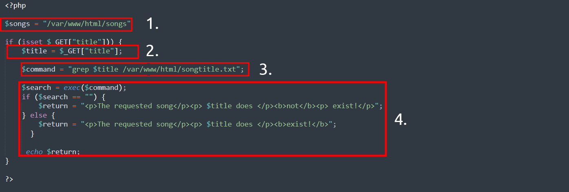
Task: Click the "does not exist" return string
Action: pyautogui.click(x=231, y=106)
